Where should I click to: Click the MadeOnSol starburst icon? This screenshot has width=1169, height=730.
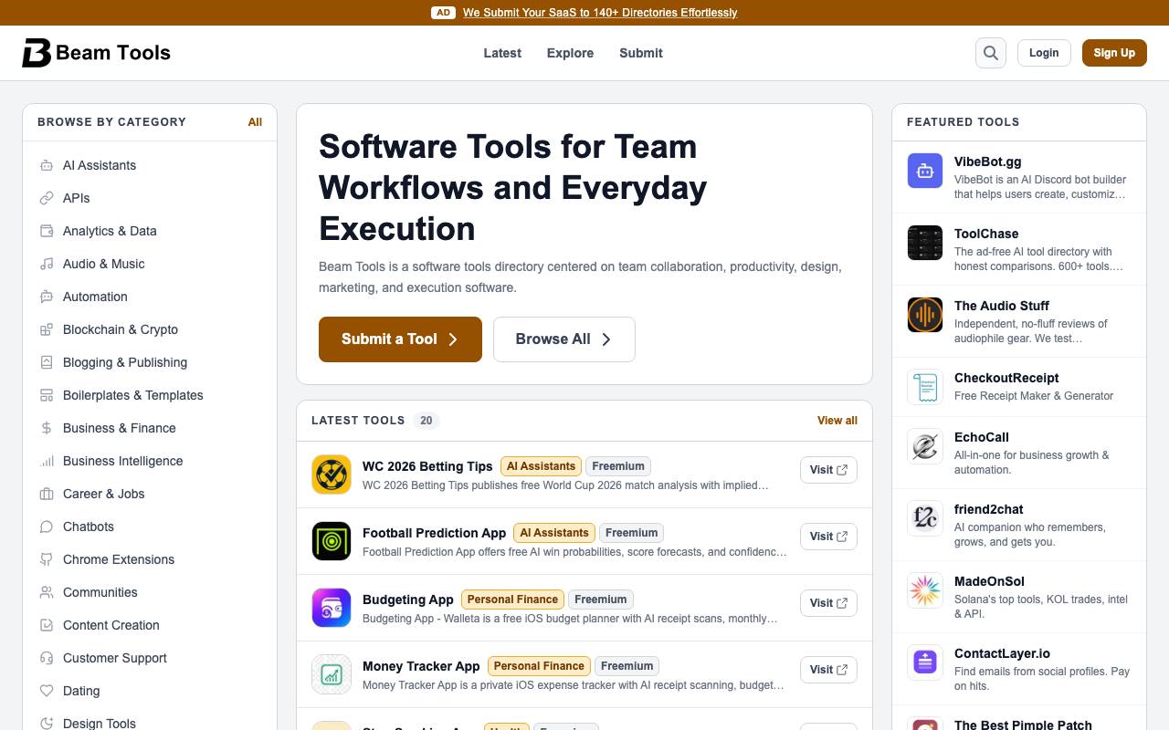925,590
